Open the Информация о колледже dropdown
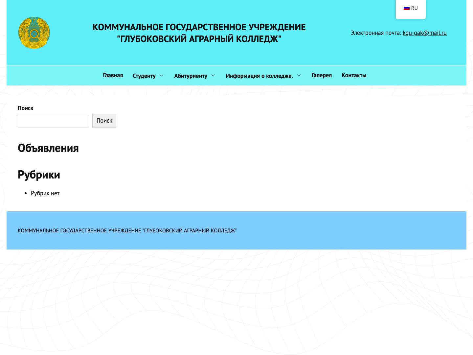The image size is (473, 355). pos(259,76)
